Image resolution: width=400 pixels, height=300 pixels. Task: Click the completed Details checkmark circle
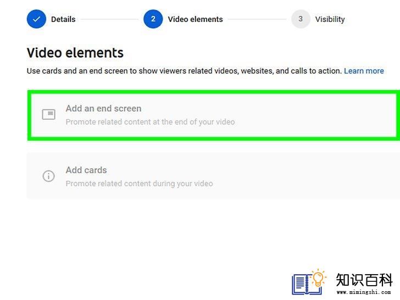[36, 19]
